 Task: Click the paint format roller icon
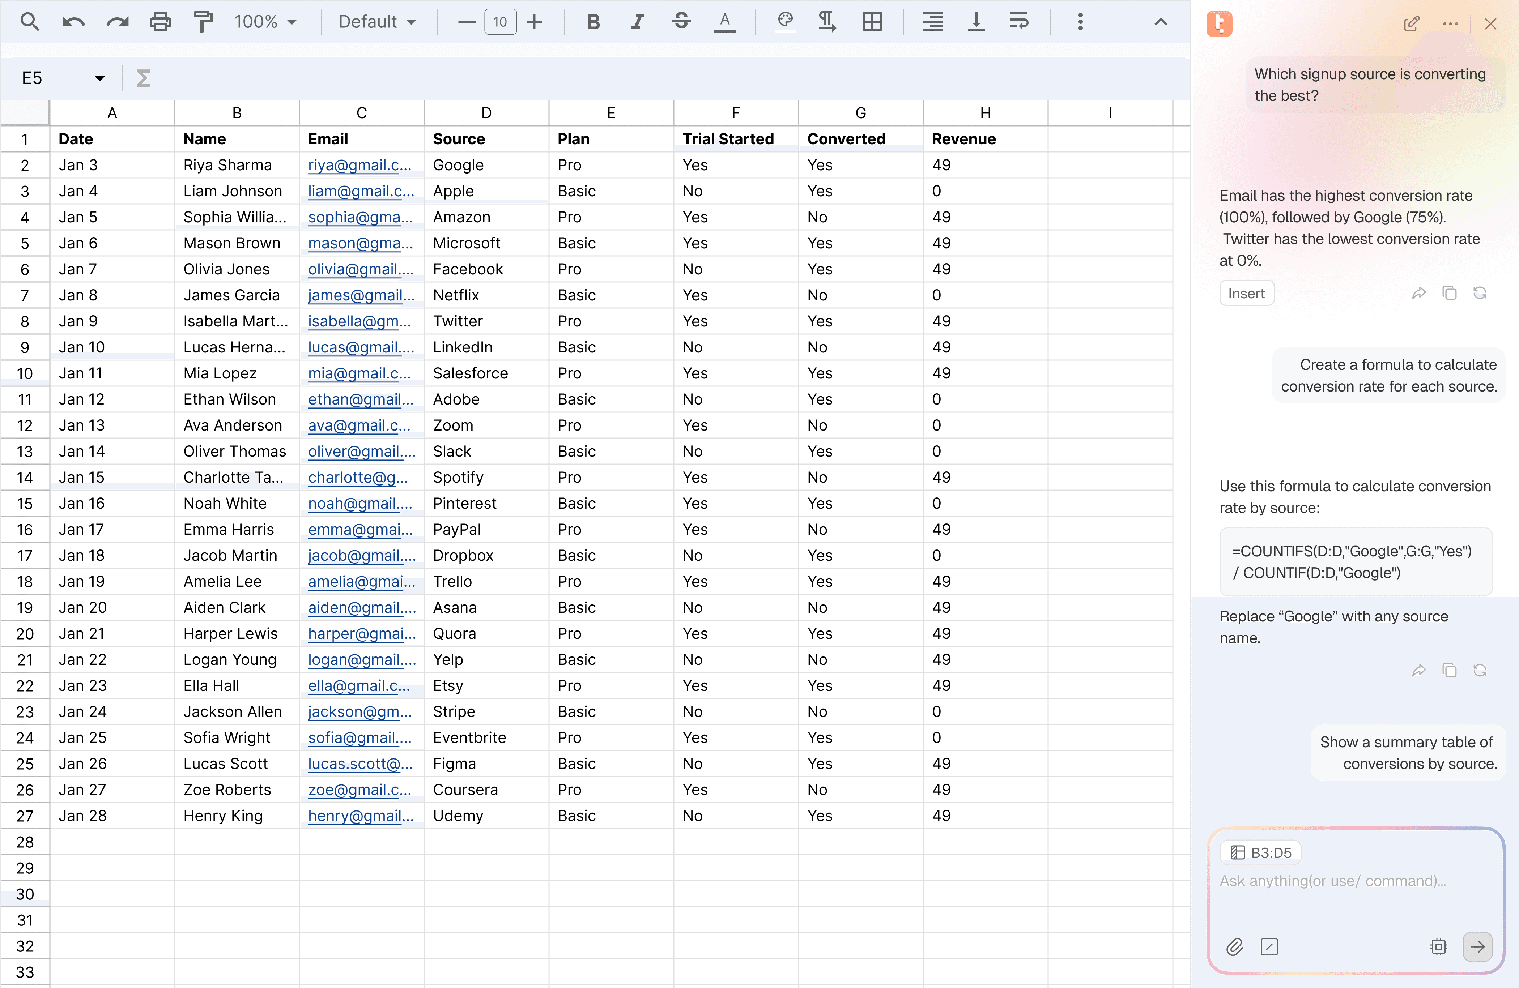203,22
